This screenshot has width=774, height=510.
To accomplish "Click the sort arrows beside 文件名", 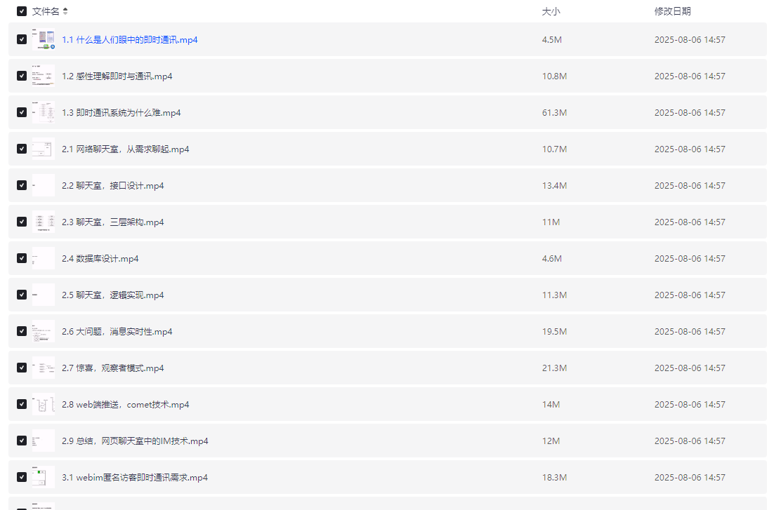I will tap(65, 11).
